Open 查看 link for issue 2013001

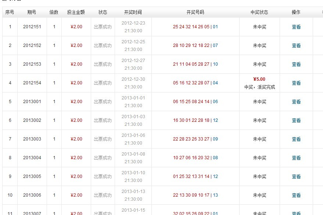click(x=296, y=102)
